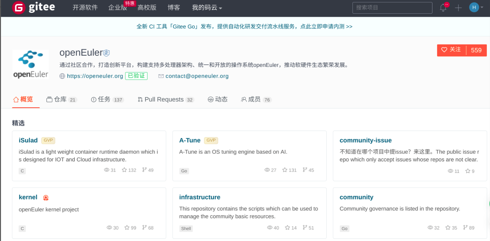
Task: Click the star icon on A-Tune card
Action: (x=285, y=170)
